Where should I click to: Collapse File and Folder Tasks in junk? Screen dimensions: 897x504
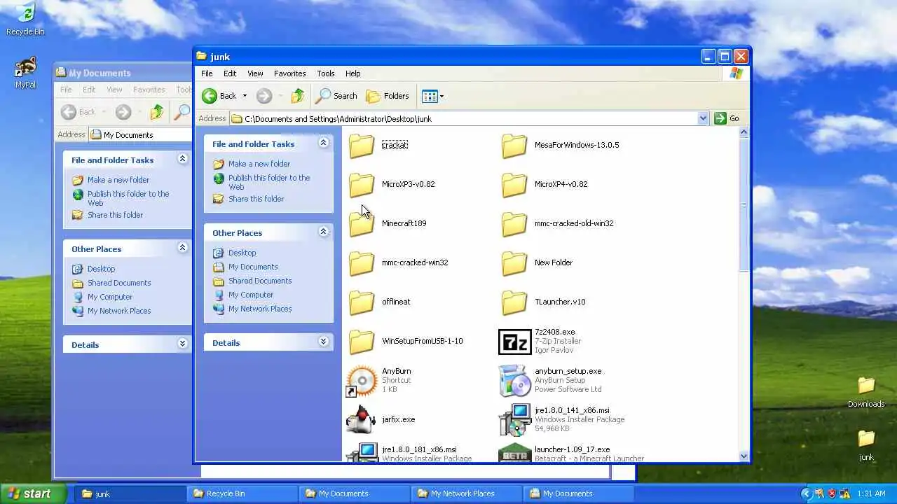coord(323,143)
